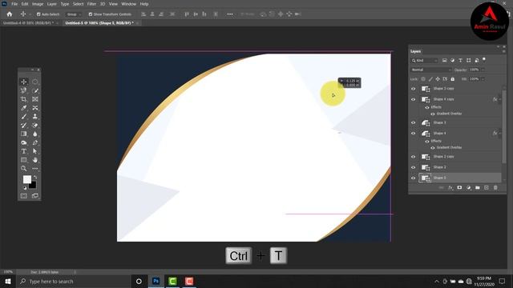Select the Eraser tool

pyautogui.click(x=35, y=126)
